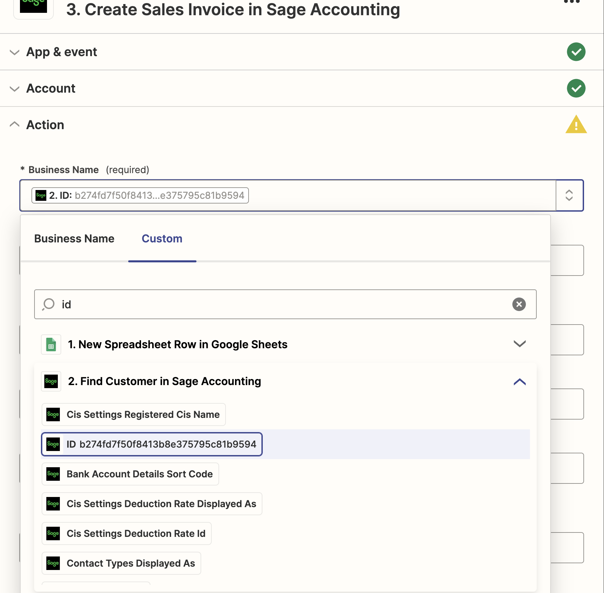This screenshot has height=593, width=604.
Task: Click the yellow warning icon beside Action
Action: (x=576, y=124)
